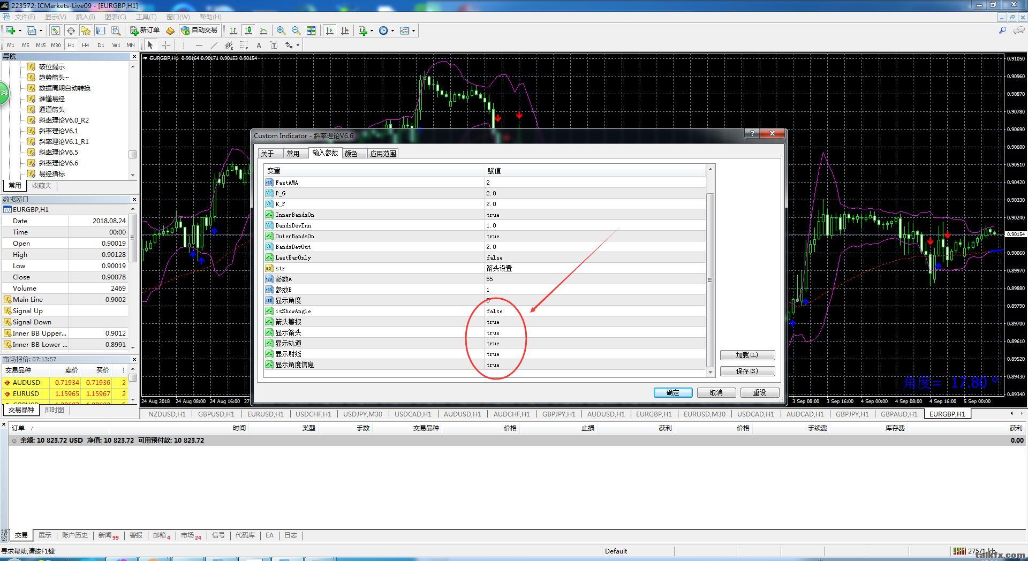The image size is (1028, 561).
Task: Open the isShowAngle false value cell
Action: point(595,311)
